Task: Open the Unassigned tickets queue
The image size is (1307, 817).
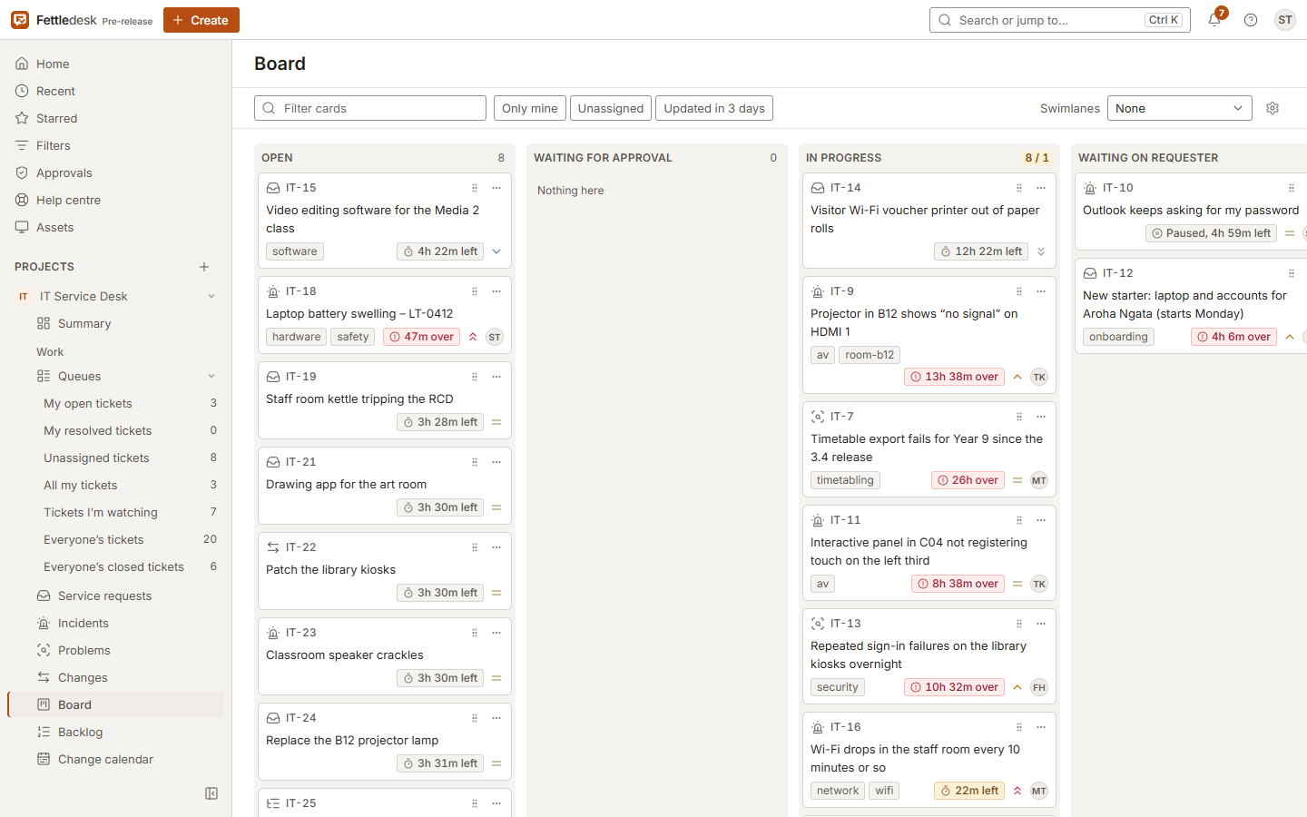Action: [x=116, y=458]
